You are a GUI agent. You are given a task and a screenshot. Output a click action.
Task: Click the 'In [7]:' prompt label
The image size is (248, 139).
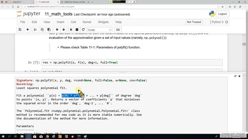click(x=34, y=63)
